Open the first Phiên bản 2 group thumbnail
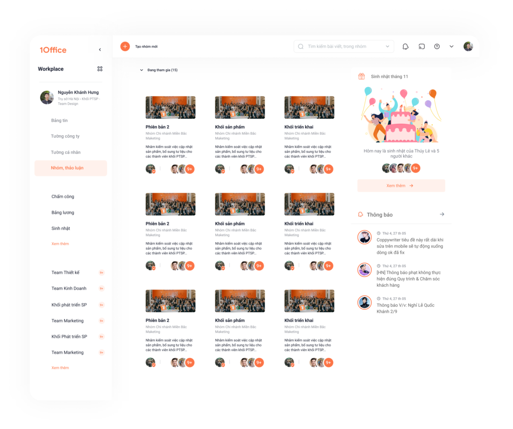The width and height of the screenshot is (513, 429). [x=170, y=107]
